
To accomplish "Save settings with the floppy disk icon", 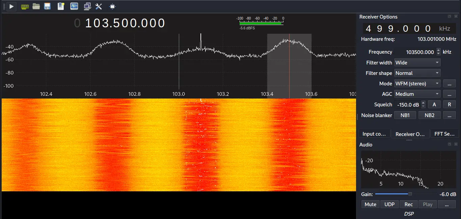I will click(x=47, y=6).
